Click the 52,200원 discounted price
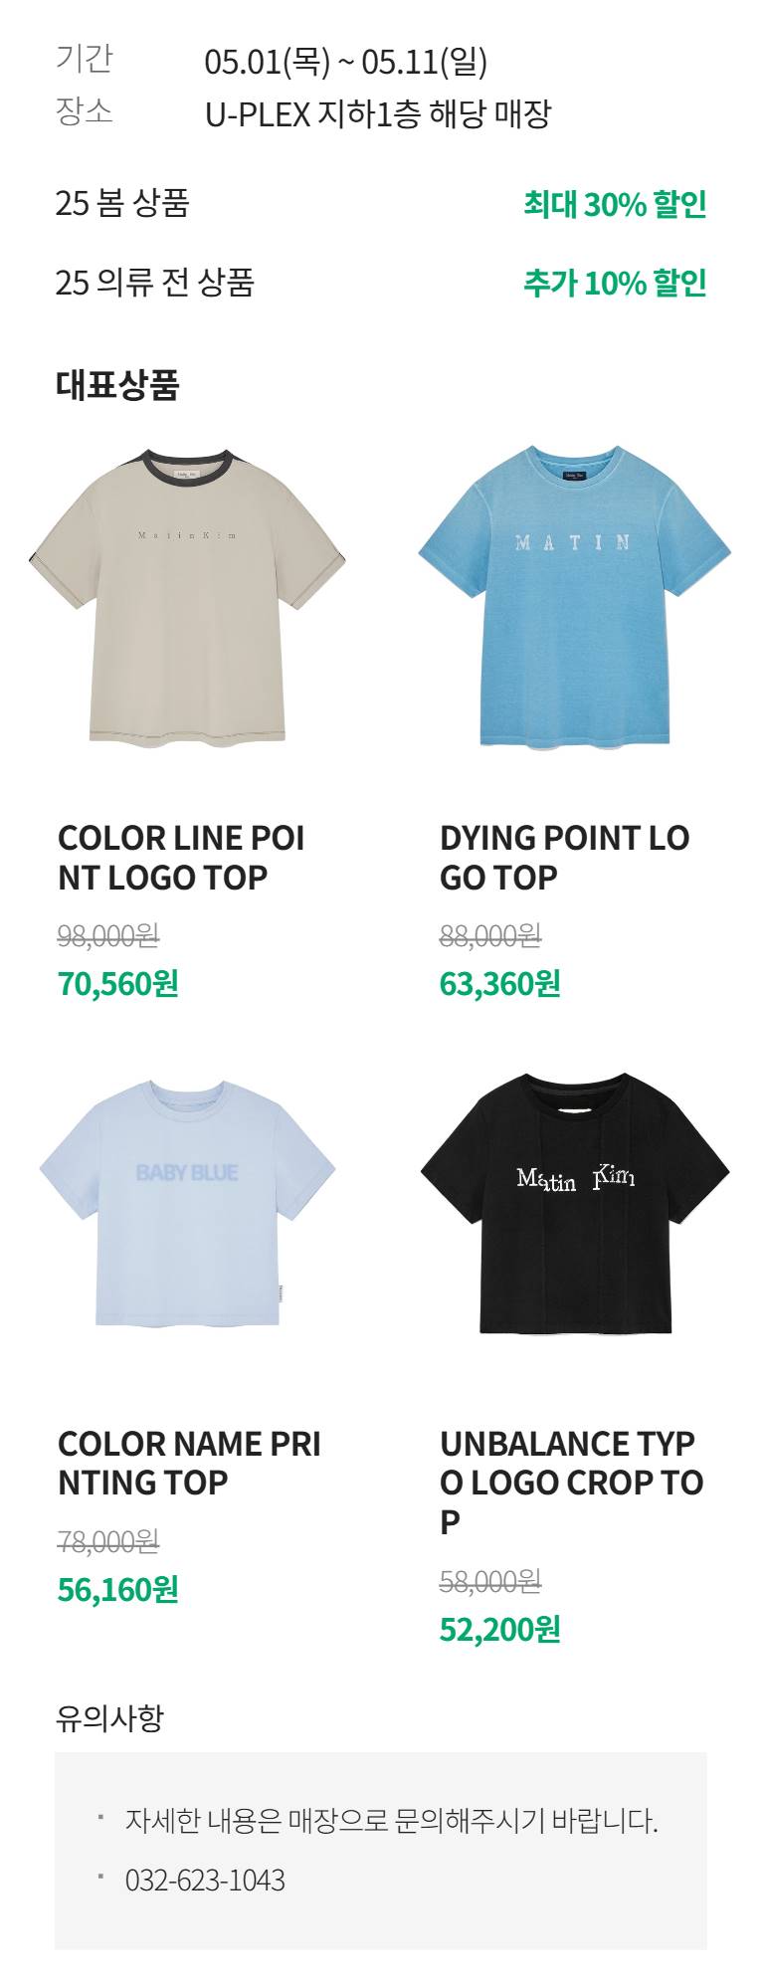This screenshot has width=764, height=1984. 499,1630
